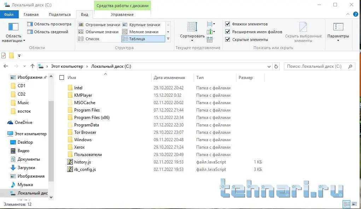Click Этот компьютер in address bar
The width and height of the screenshot is (361, 209).
67,66
